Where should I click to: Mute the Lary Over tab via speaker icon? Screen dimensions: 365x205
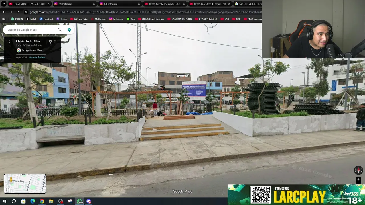tap(224, 4)
